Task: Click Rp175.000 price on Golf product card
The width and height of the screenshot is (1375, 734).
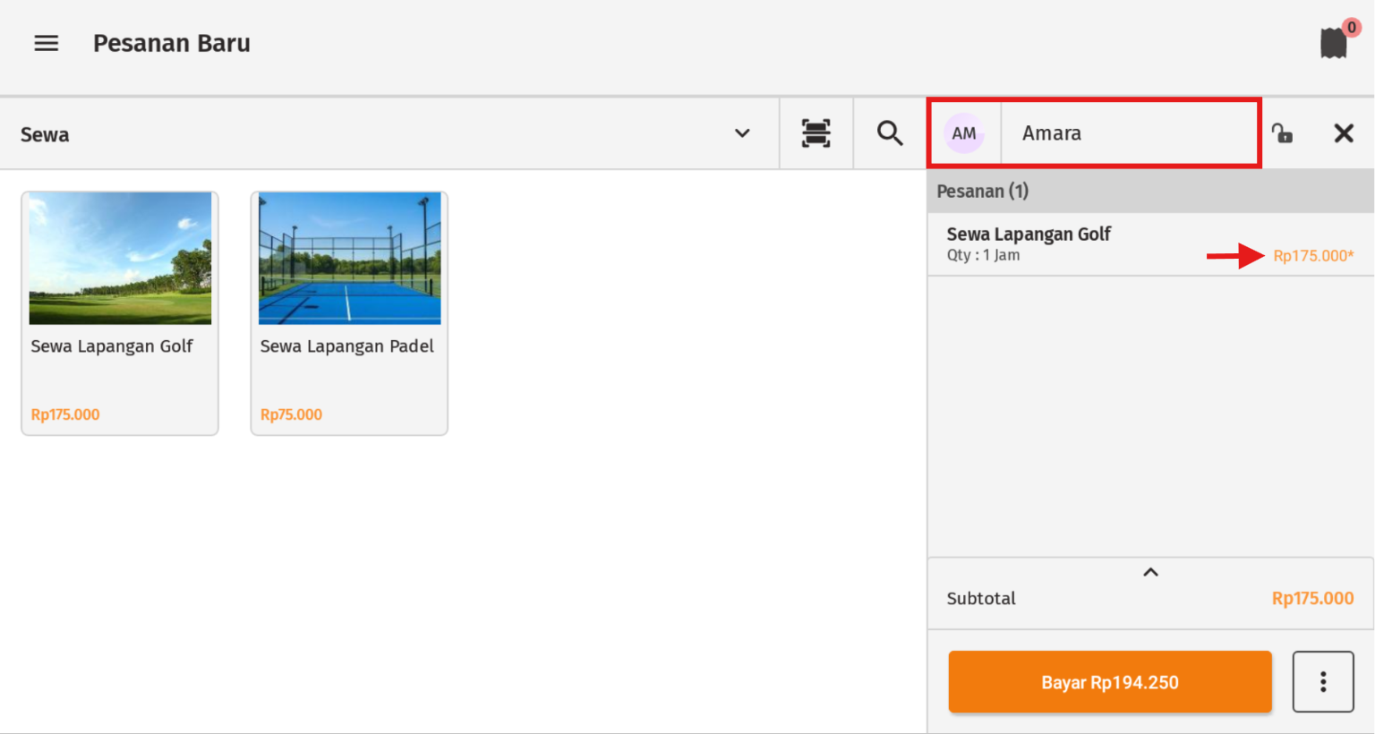Action: click(65, 414)
